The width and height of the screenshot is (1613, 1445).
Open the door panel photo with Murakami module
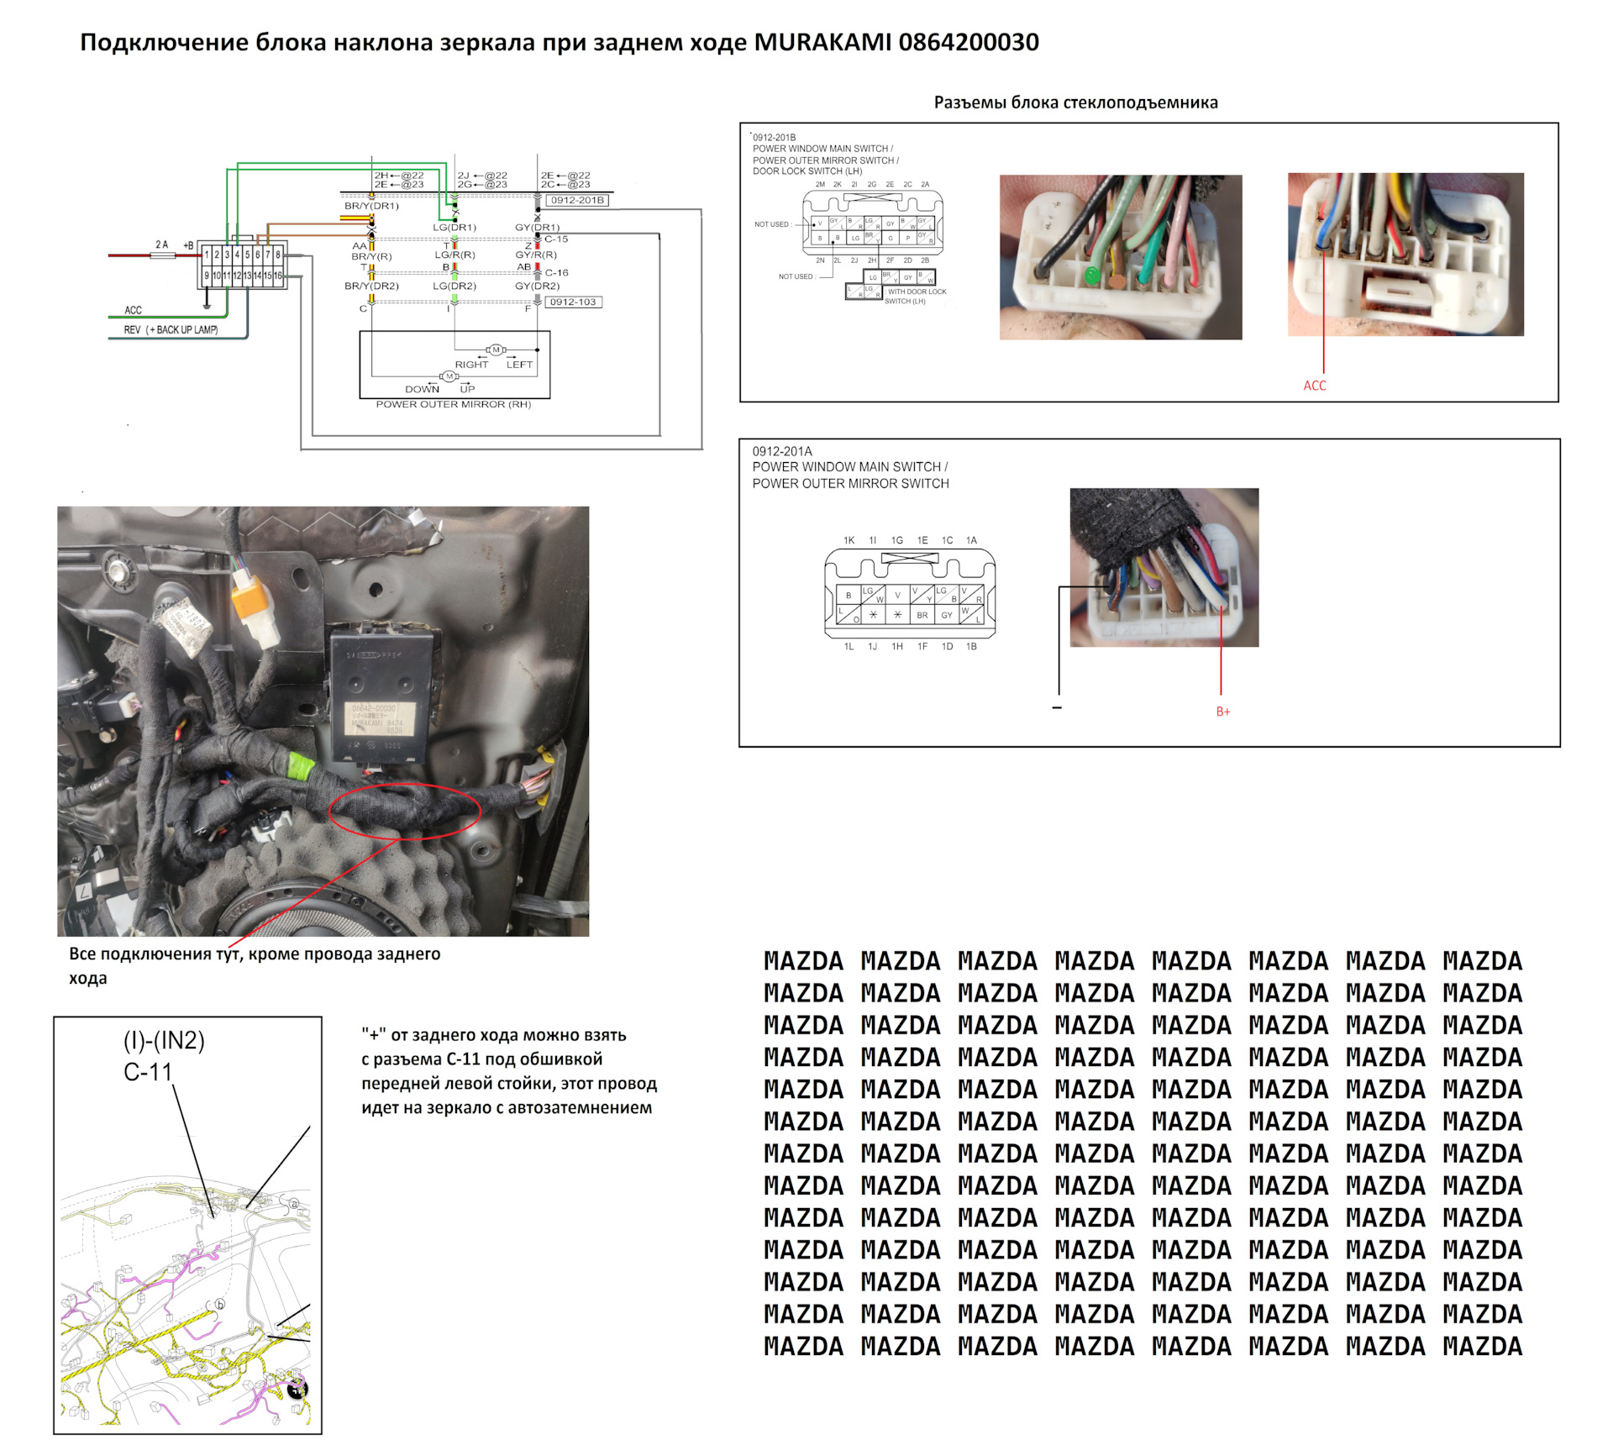point(323,721)
